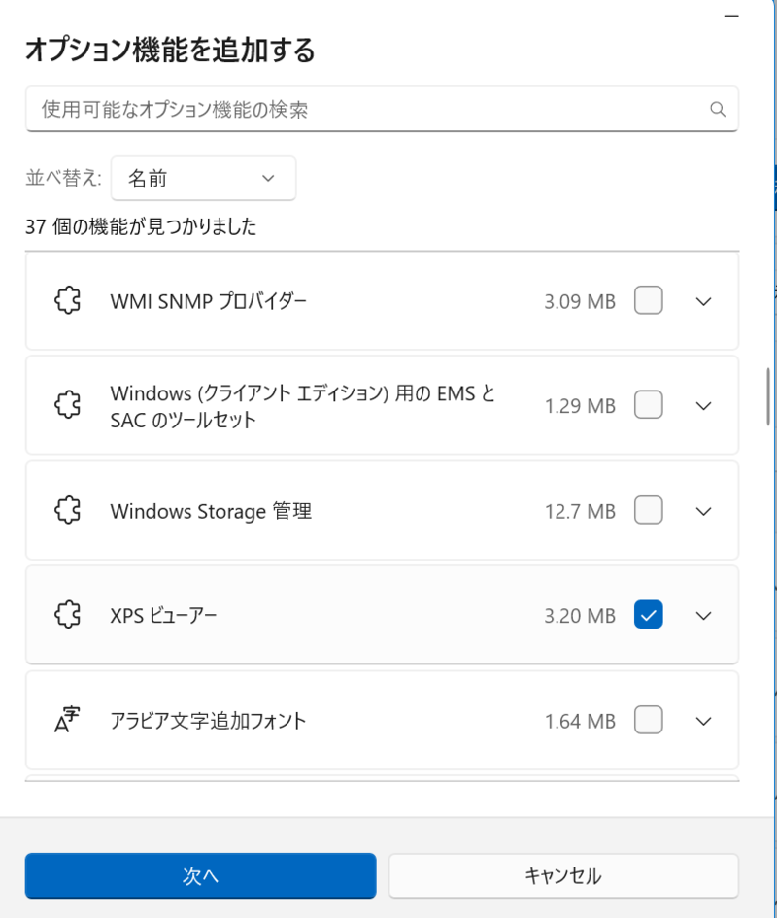The width and height of the screenshot is (777, 918).
Task: Click the WMI SNMP provider puzzle icon
Action: [67, 301]
